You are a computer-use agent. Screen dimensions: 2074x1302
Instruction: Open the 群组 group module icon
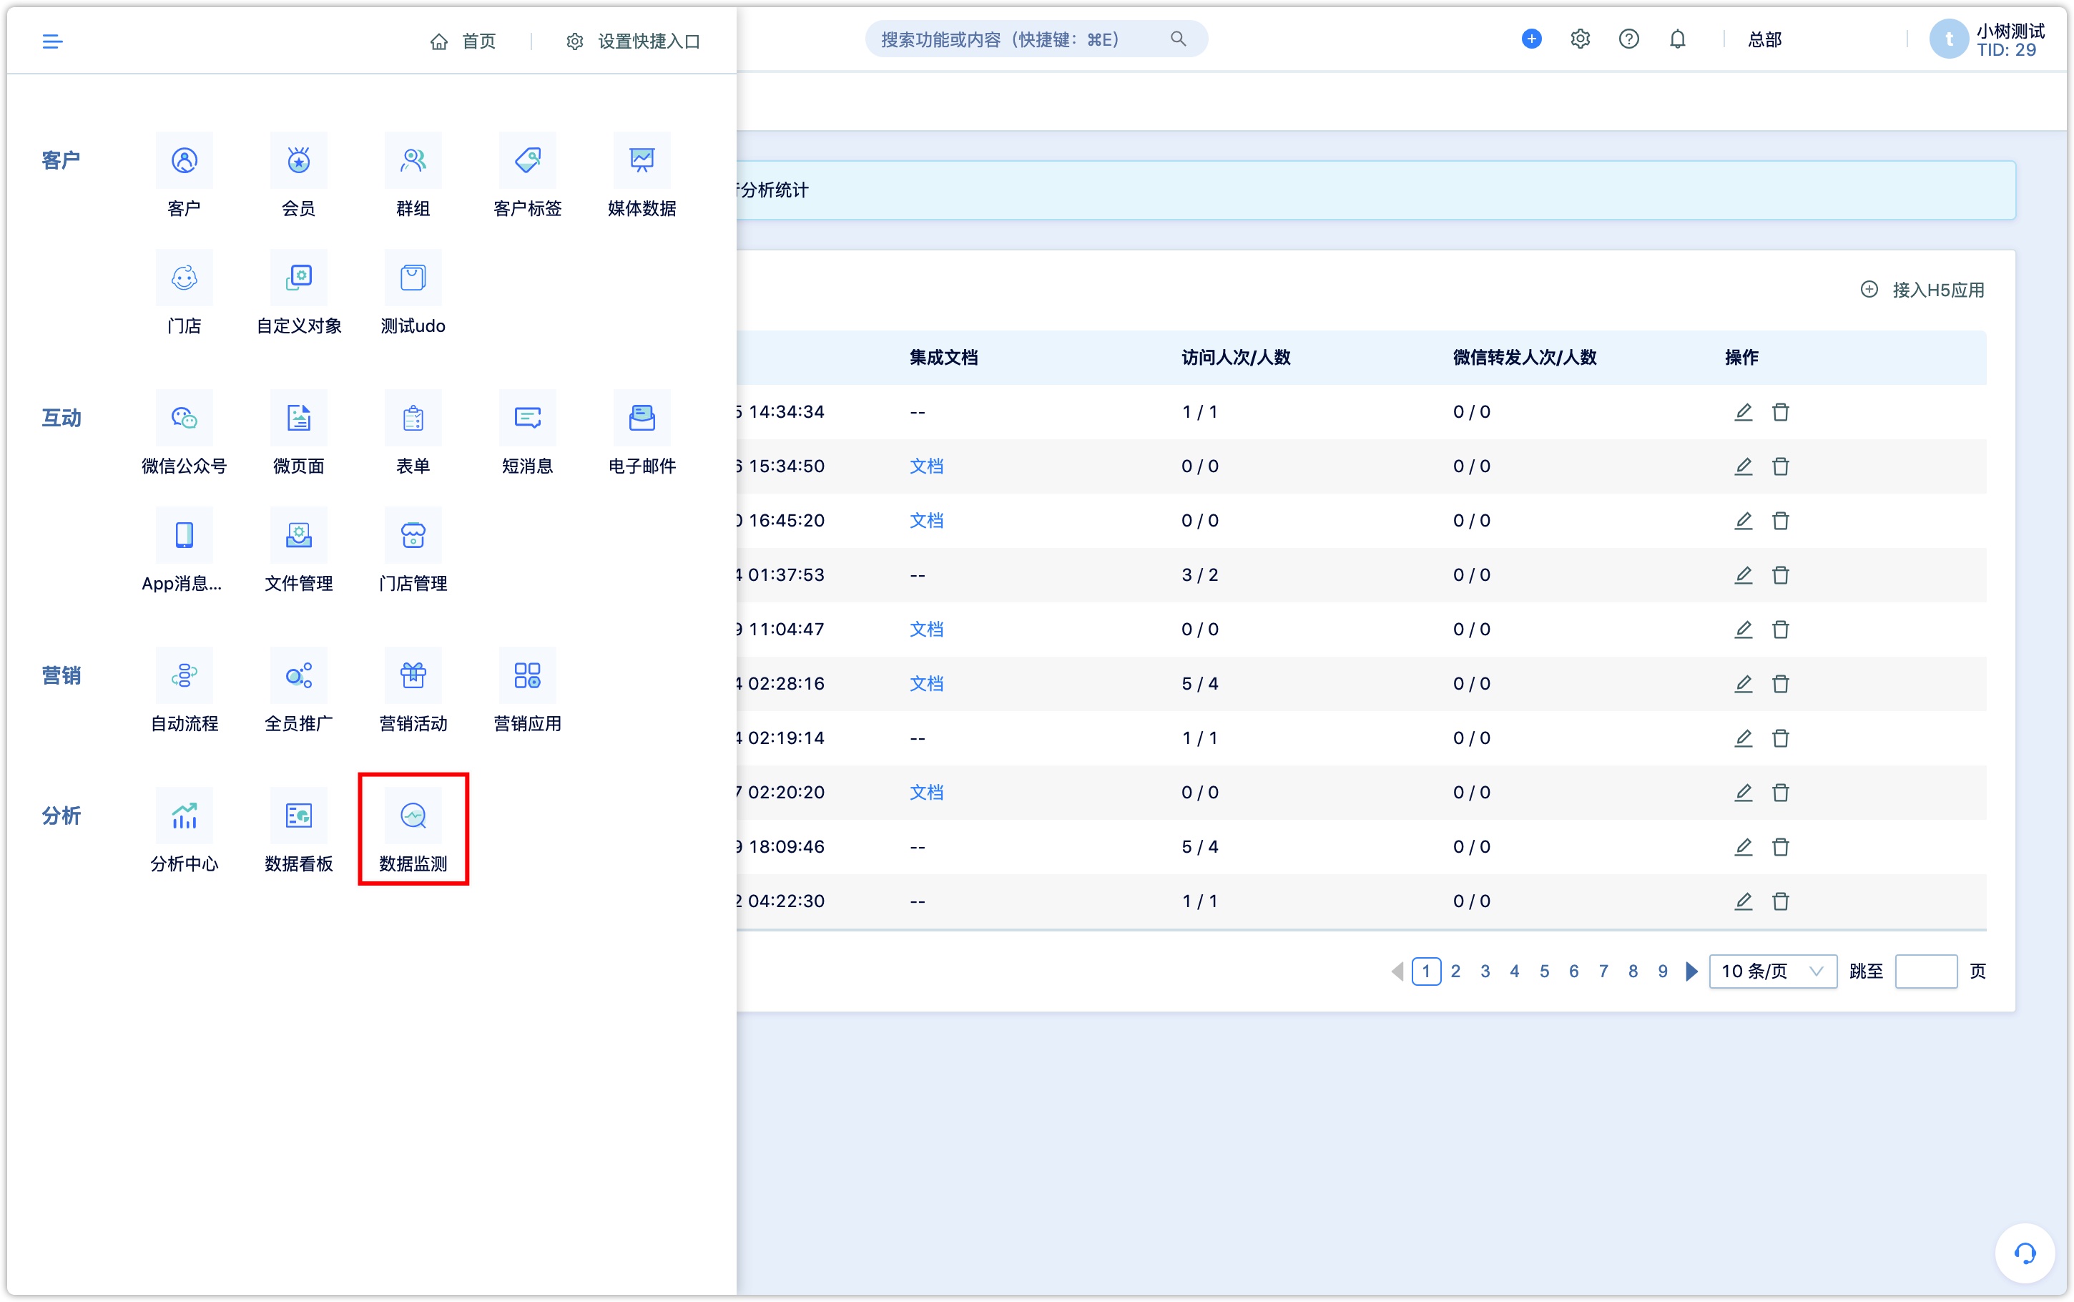(413, 160)
